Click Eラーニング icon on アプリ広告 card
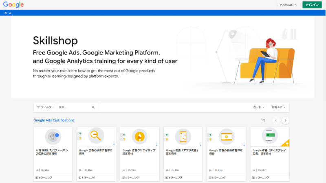Screen dimensions: 326x183 point(167,178)
